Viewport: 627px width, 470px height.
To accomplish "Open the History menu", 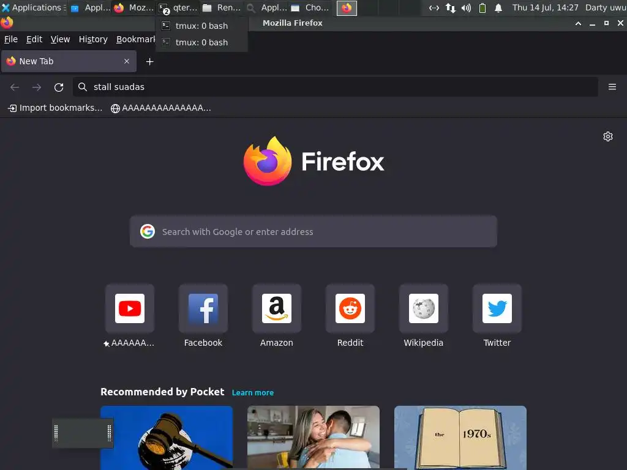I will (93, 39).
